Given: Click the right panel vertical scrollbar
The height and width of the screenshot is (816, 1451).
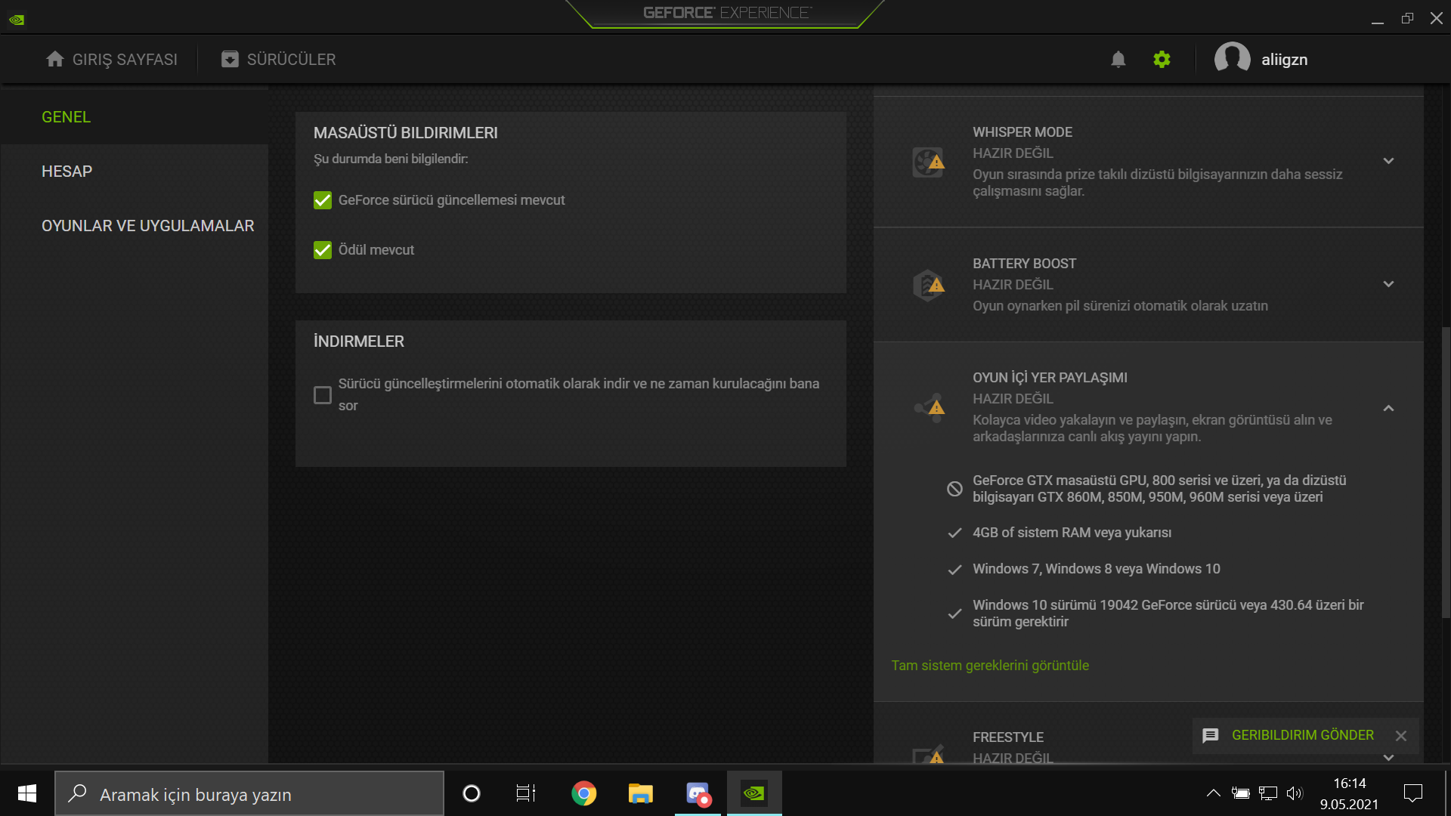Looking at the screenshot, I should [x=1446, y=472].
